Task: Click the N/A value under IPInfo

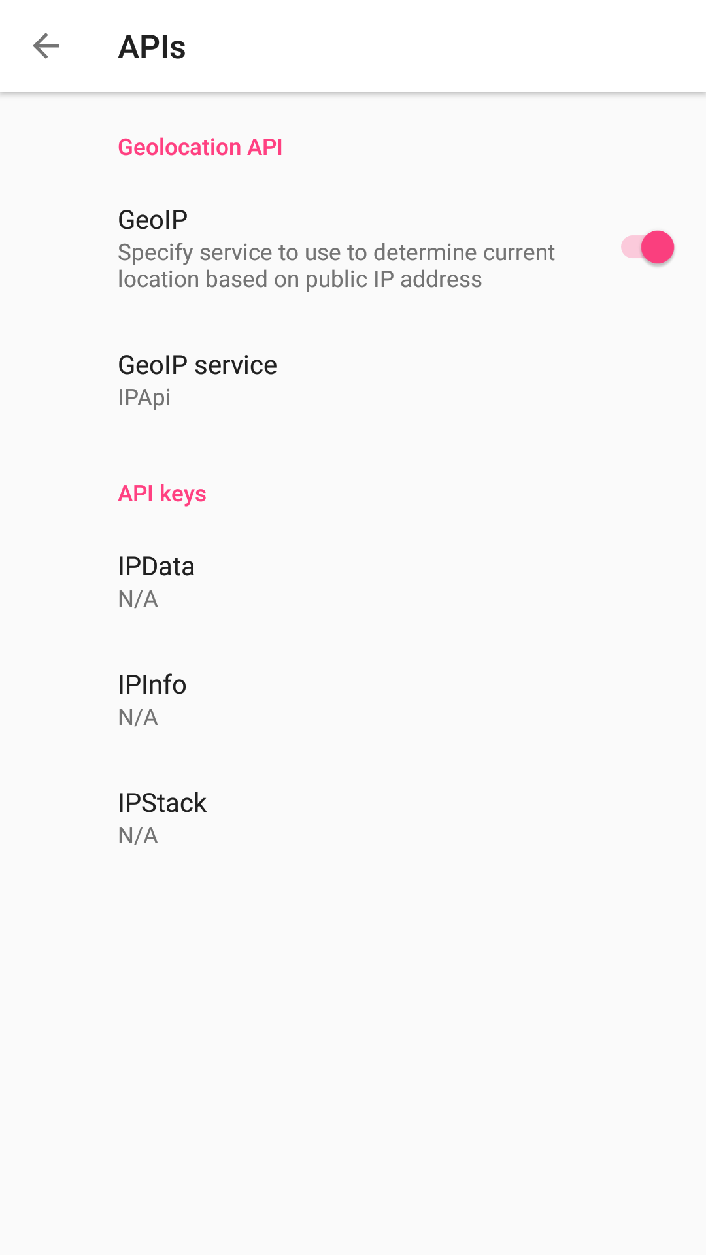Action: (138, 717)
